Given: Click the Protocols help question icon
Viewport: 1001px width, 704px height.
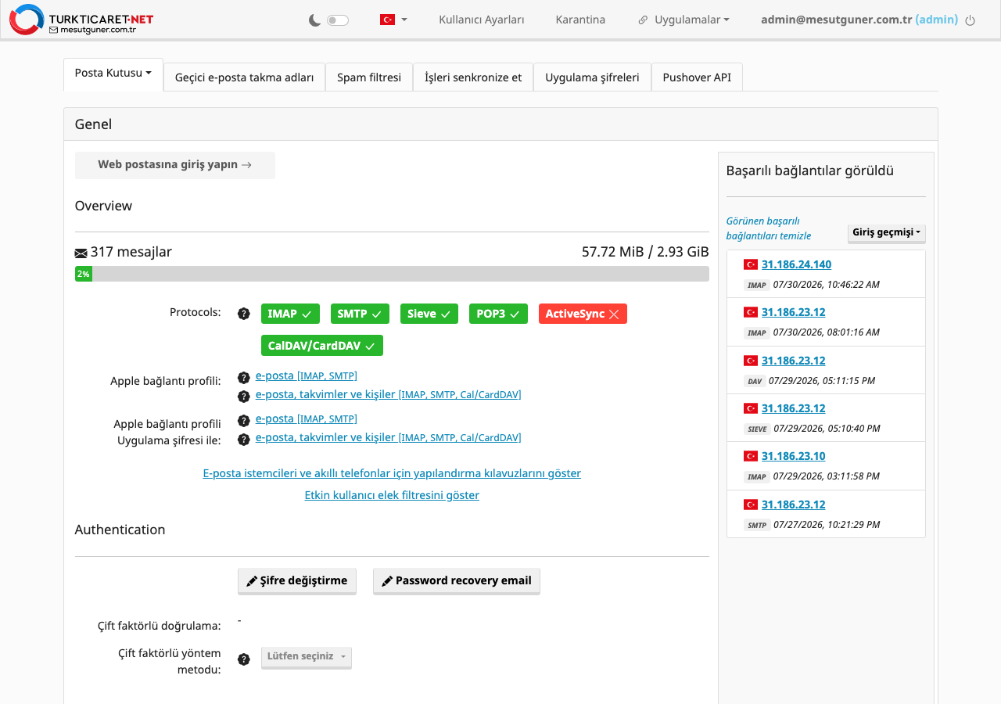Looking at the screenshot, I should tap(244, 314).
